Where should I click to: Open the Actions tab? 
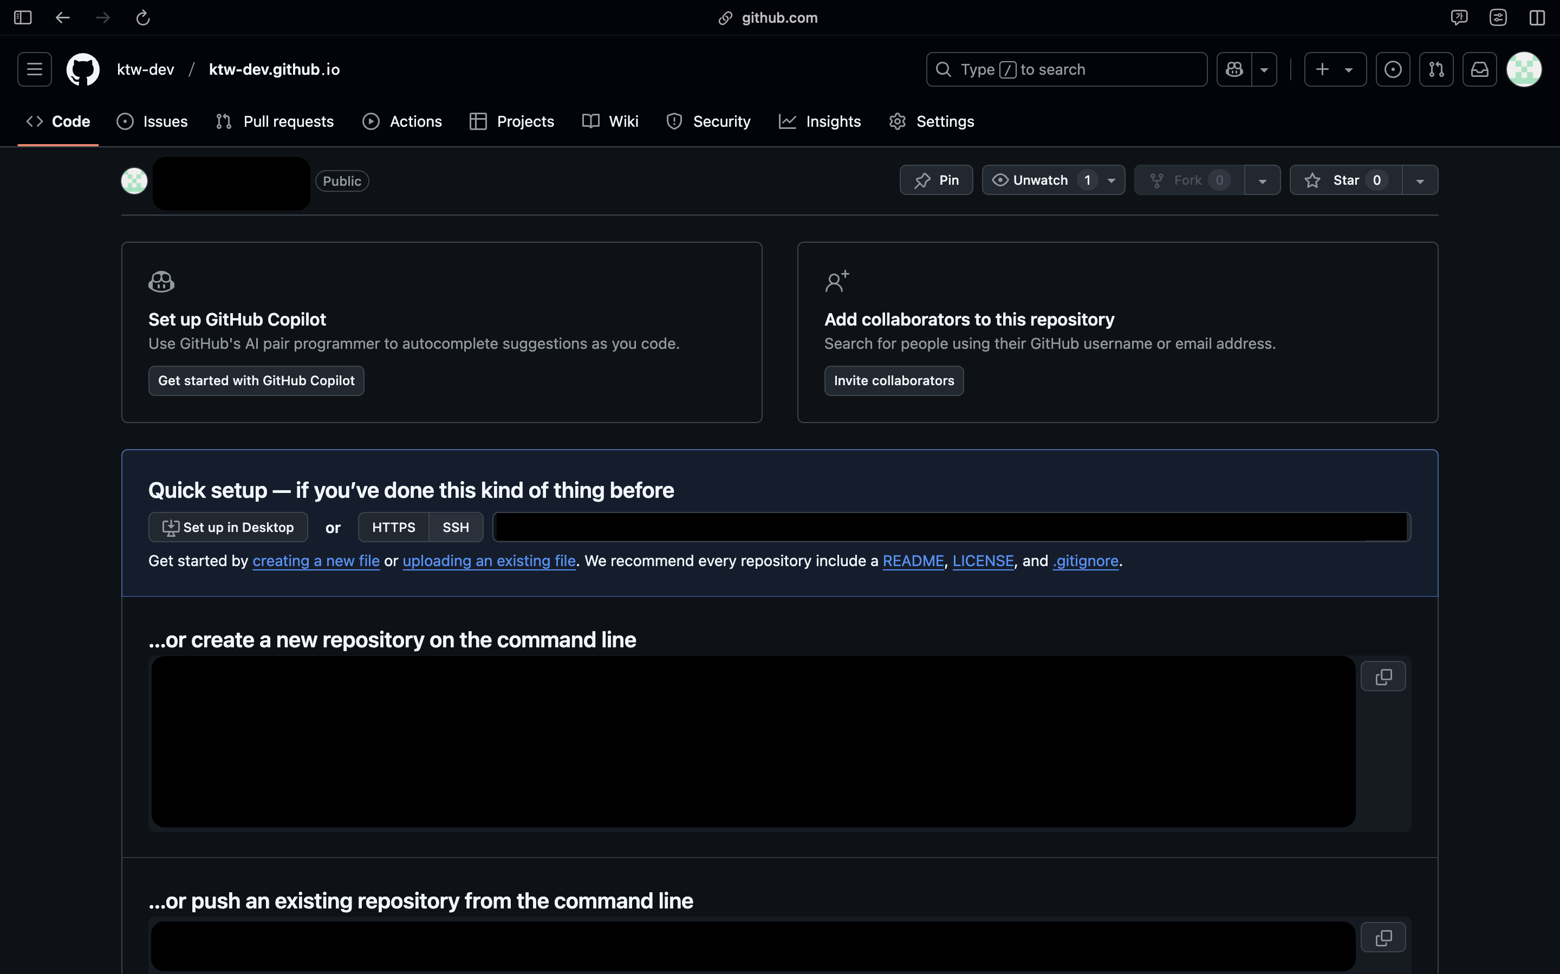(402, 121)
